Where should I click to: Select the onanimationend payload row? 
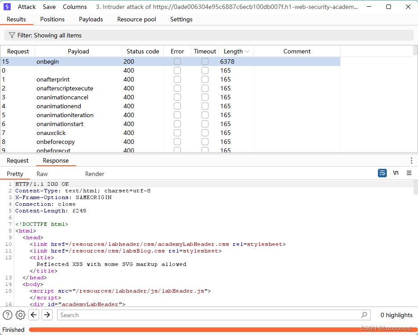pyautogui.click(x=170, y=106)
